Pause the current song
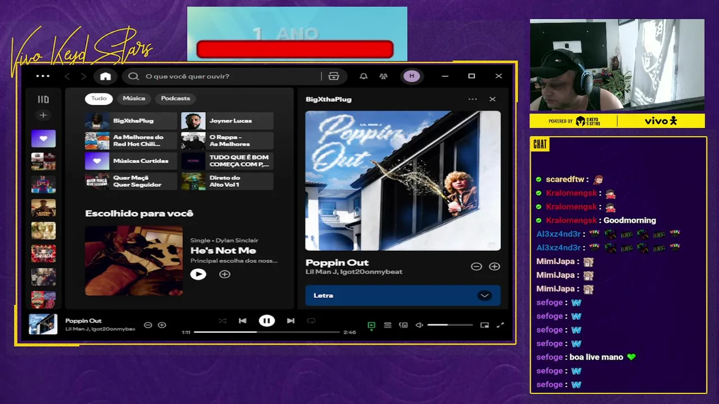The image size is (719, 404). point(267,321)
